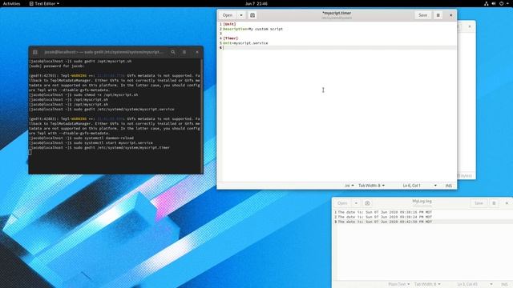Expand Open arrow in MyLog.log window
Image resolution: width=513 pixels, height=288 pixels.
[x=356, y=203]
